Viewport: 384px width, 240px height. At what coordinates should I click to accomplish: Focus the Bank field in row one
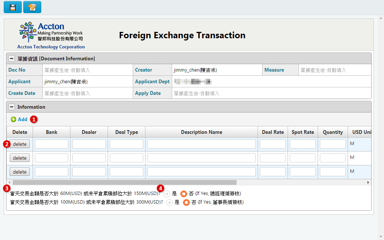[x=51, y=144]
